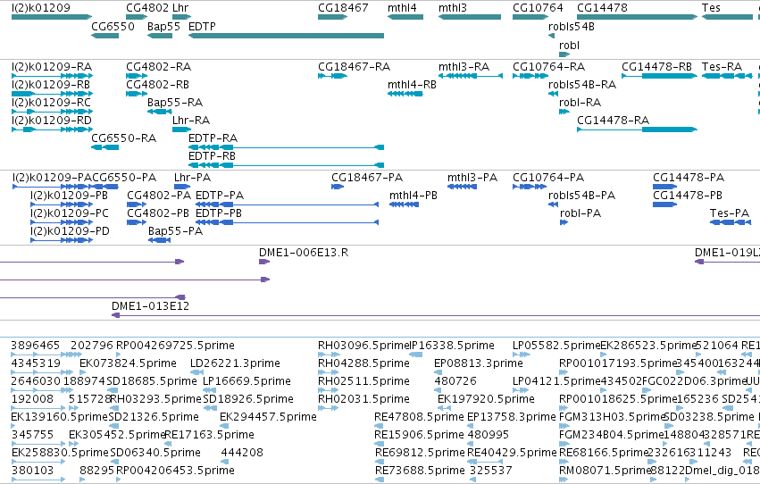Click the Lhr gene label
The width and height of the screenshot is (760, 484).
tap(180, 8)
